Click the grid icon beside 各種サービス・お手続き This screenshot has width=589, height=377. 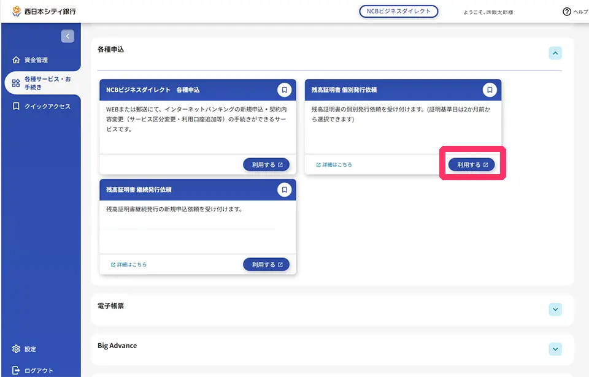(x=16, y=83)
